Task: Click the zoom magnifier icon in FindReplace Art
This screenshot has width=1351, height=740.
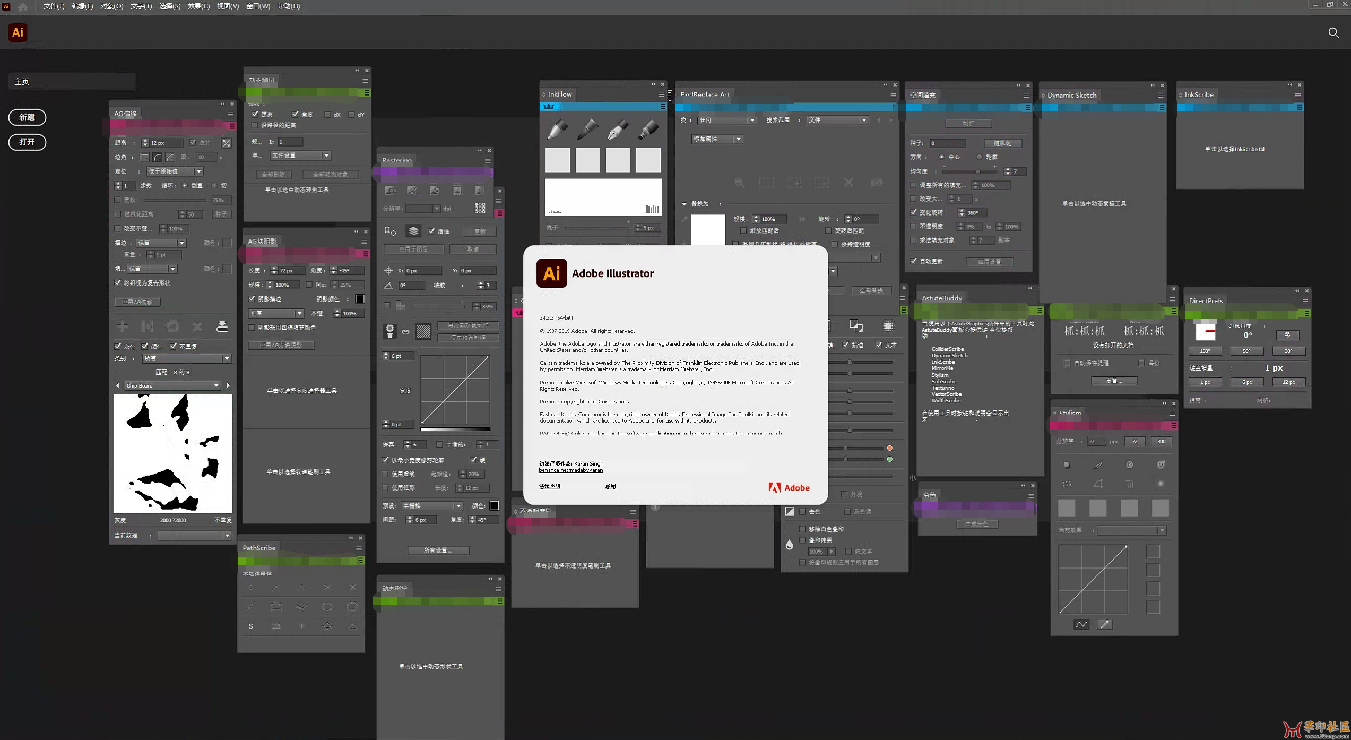Action: [739, 183]
